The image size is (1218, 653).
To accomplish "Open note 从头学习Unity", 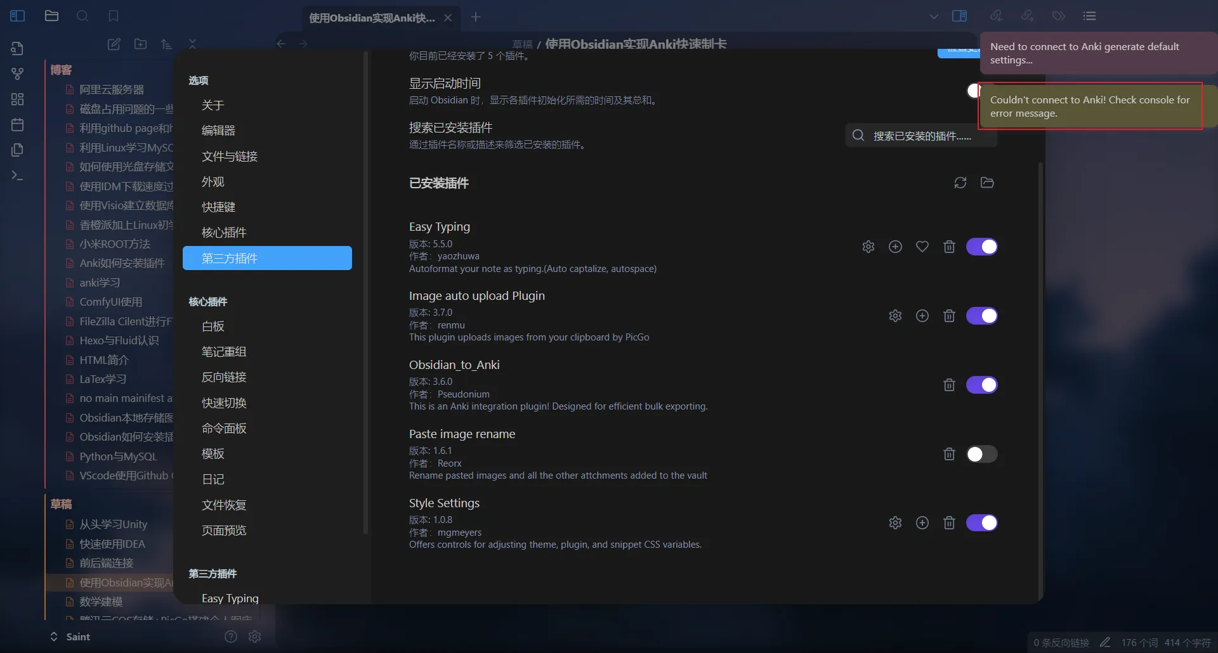I will [x=113, y=524].
